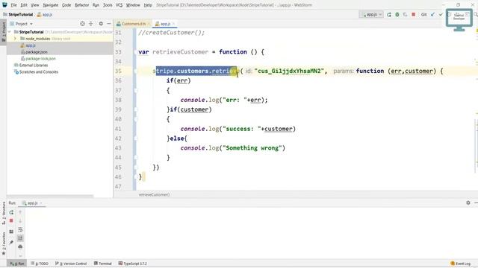Click the Search Everywhere magnifier icon
Image resolution: width=478 pixels, height=268 pixels.
476,15
